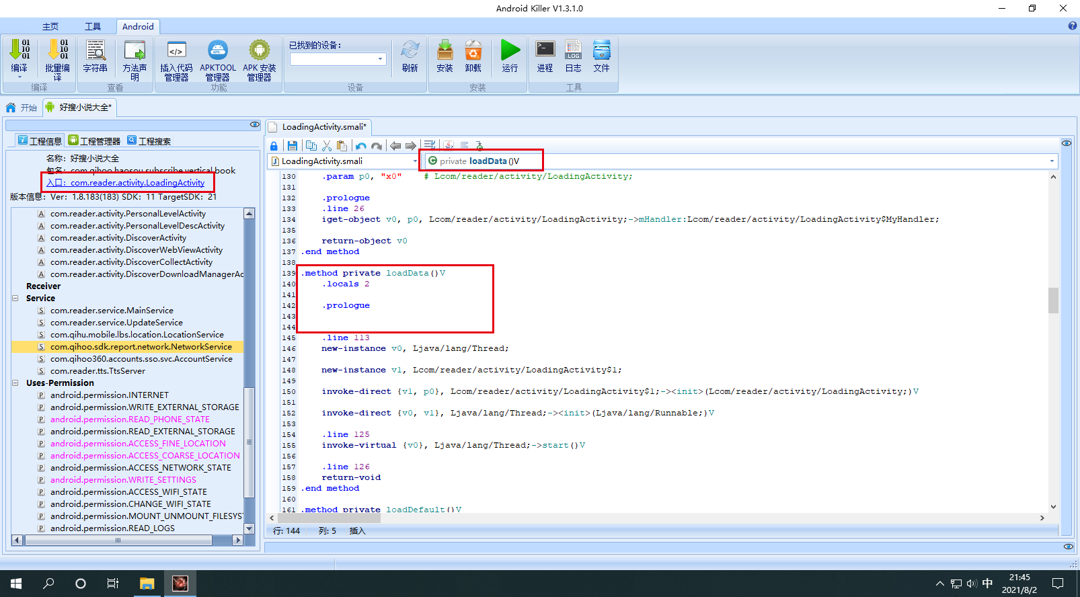
Task: Toggle the eye icon at editor panel top right
Action: (1067, 143)
